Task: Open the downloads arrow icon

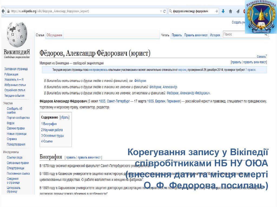Action: point(223,11)
